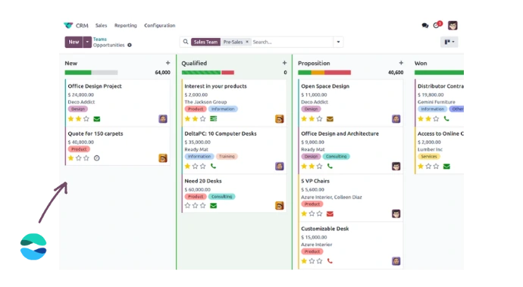
Task: Add a card in the Proposition column
Action: pyautogui.click(x=401, y=63)
